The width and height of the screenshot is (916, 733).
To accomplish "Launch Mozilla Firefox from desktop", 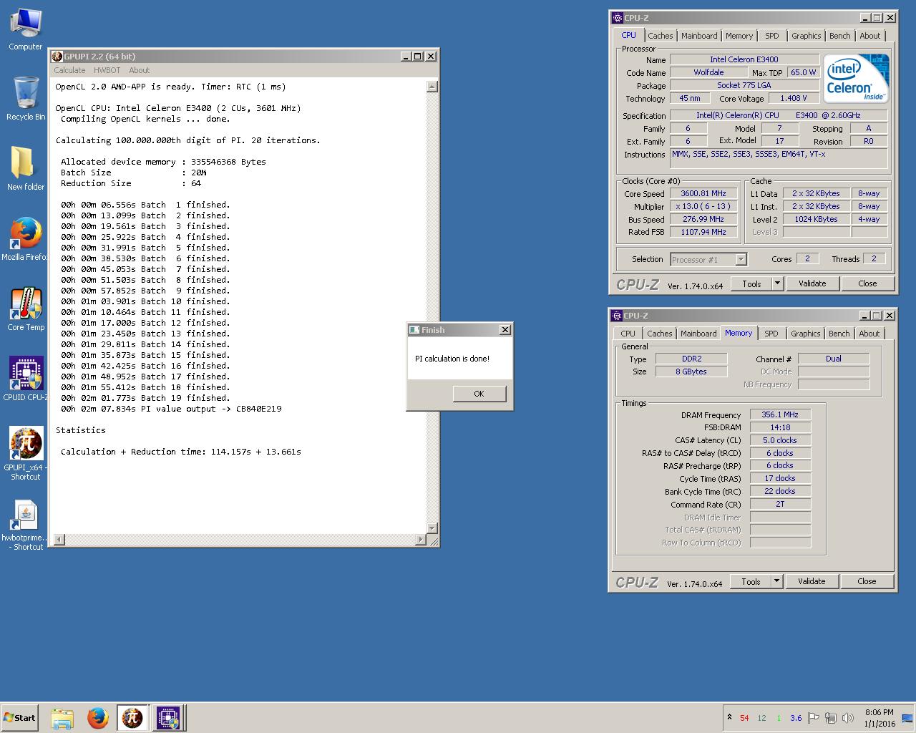I will 26,238.
